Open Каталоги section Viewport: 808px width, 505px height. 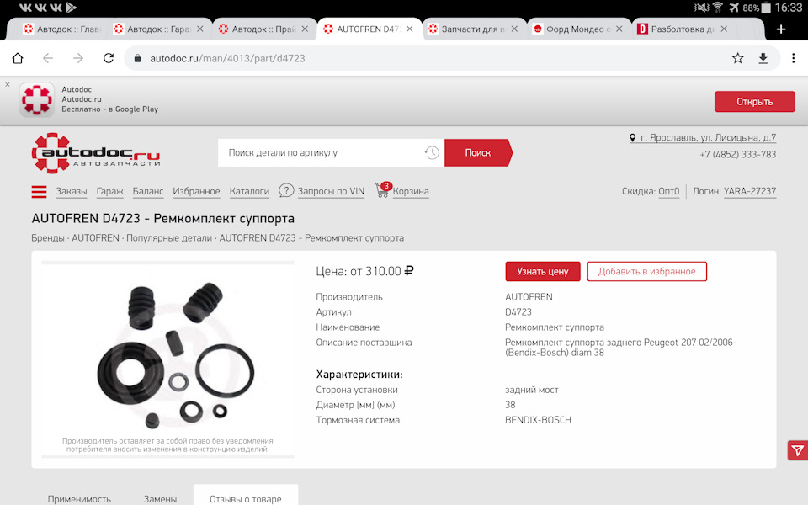[x=249, y=191]
